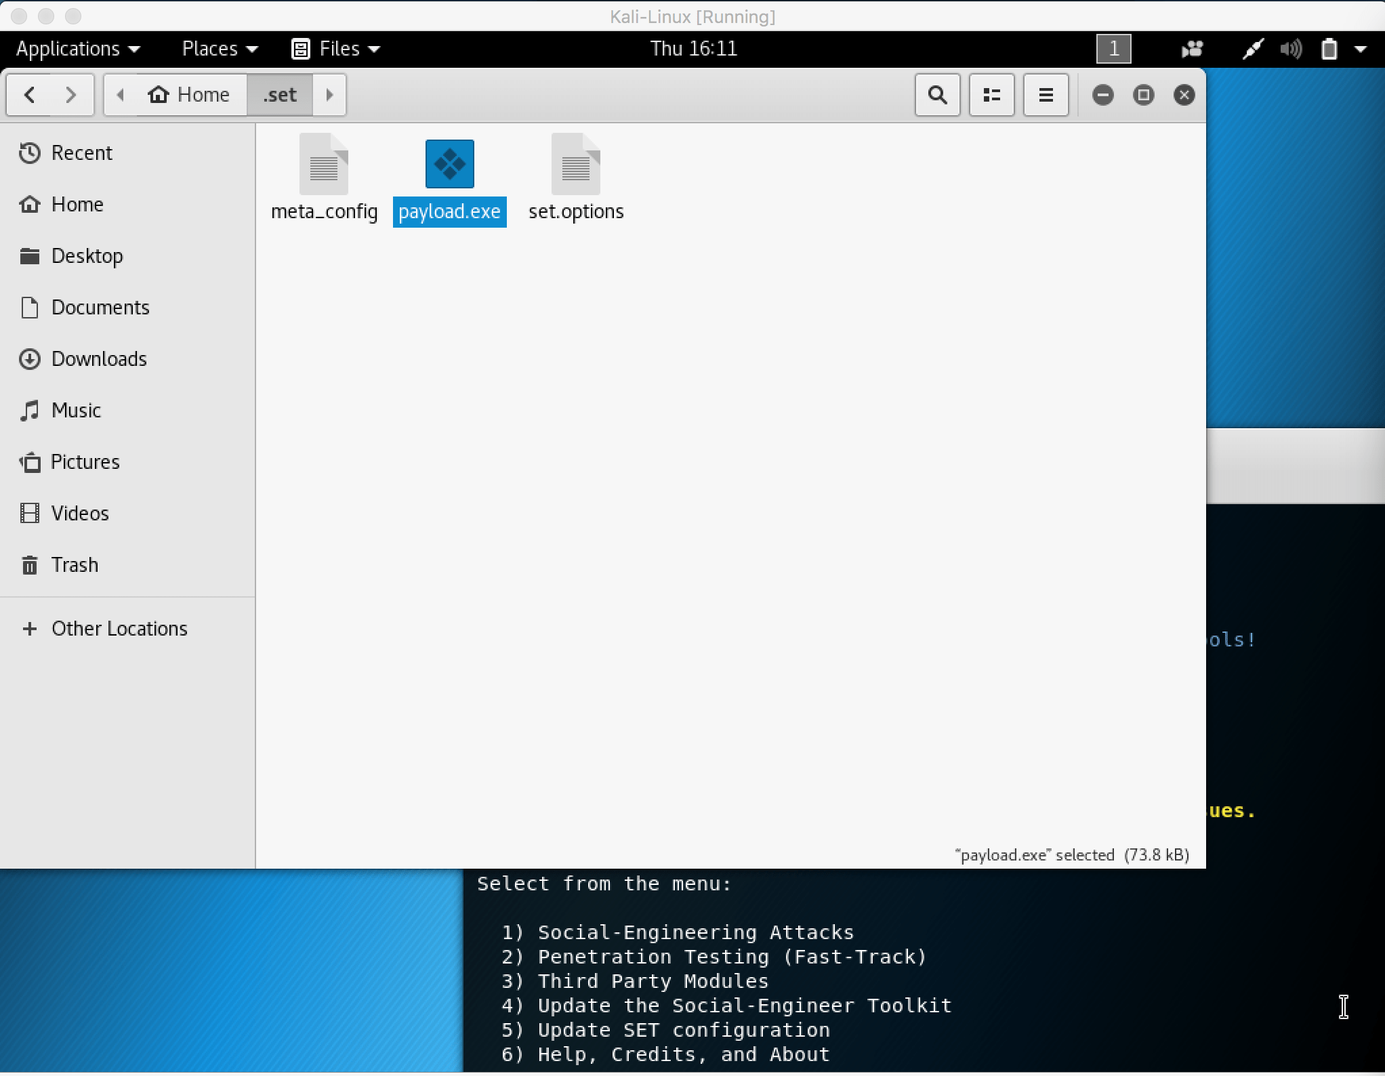Toggle list/grid view button
The image size is (1385, 1076).
991,95
